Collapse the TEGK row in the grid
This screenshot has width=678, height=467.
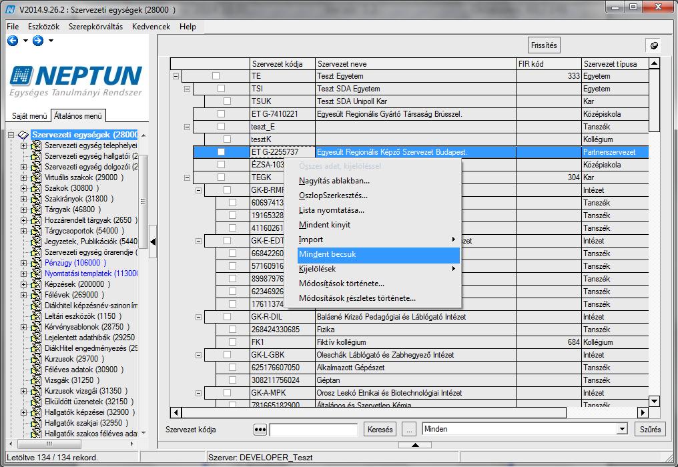pos(188,177)
